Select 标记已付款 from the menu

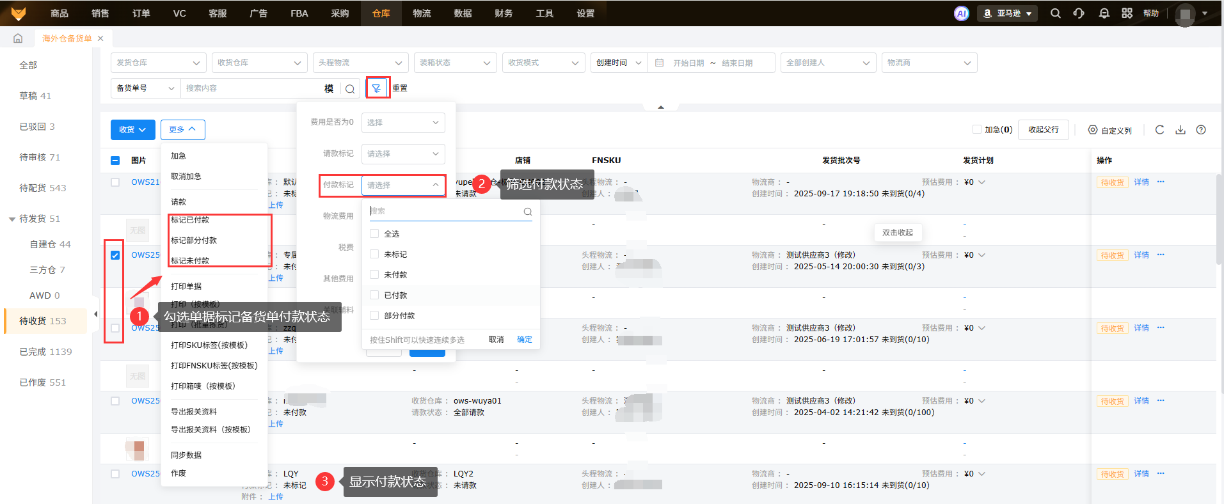(190, 220)
